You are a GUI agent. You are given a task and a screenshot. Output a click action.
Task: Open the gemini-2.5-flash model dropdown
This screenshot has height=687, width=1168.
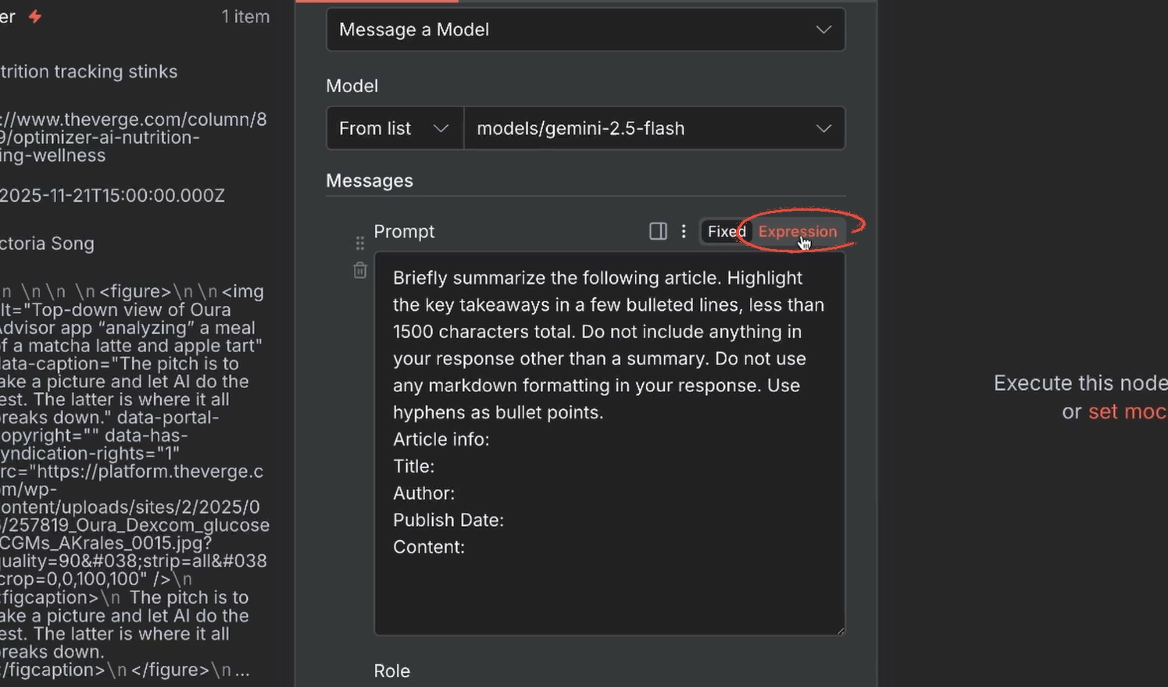pos(655,128)
